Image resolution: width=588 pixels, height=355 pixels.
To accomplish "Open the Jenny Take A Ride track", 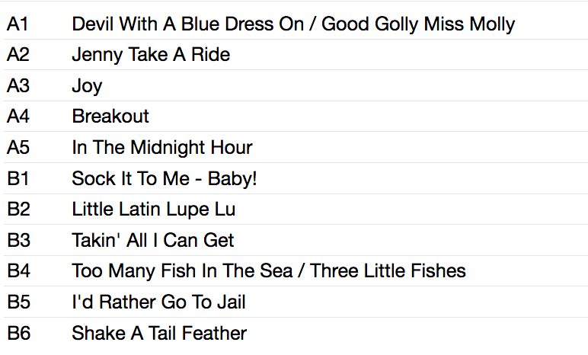I will pyautogui.click(x=151, y=55).
